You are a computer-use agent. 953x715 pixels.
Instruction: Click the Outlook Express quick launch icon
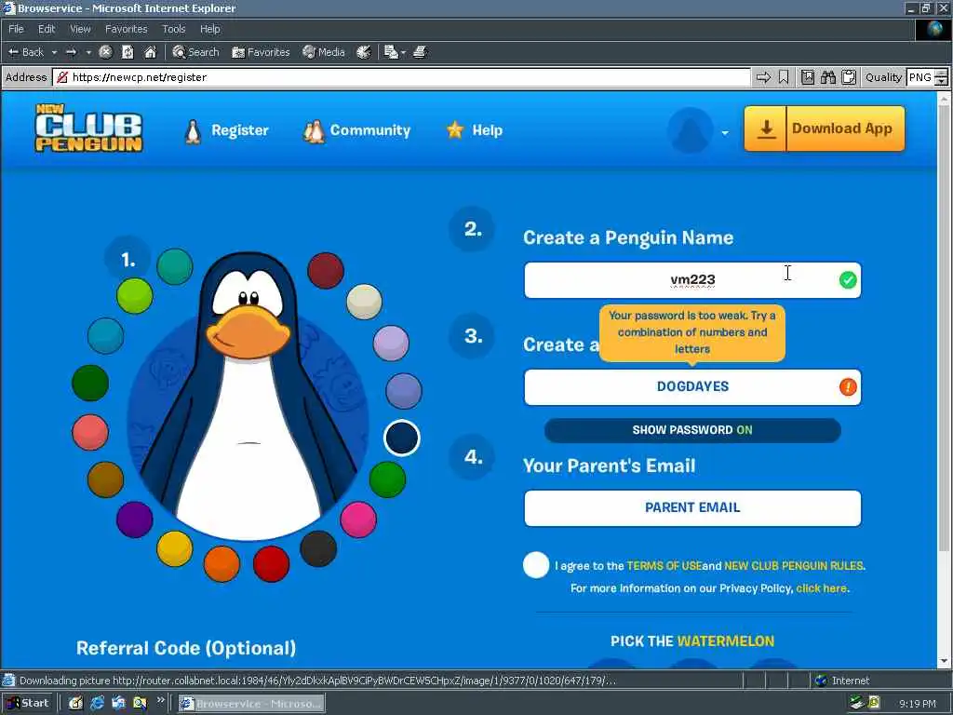pyautogui.click(x=118, y=703)
